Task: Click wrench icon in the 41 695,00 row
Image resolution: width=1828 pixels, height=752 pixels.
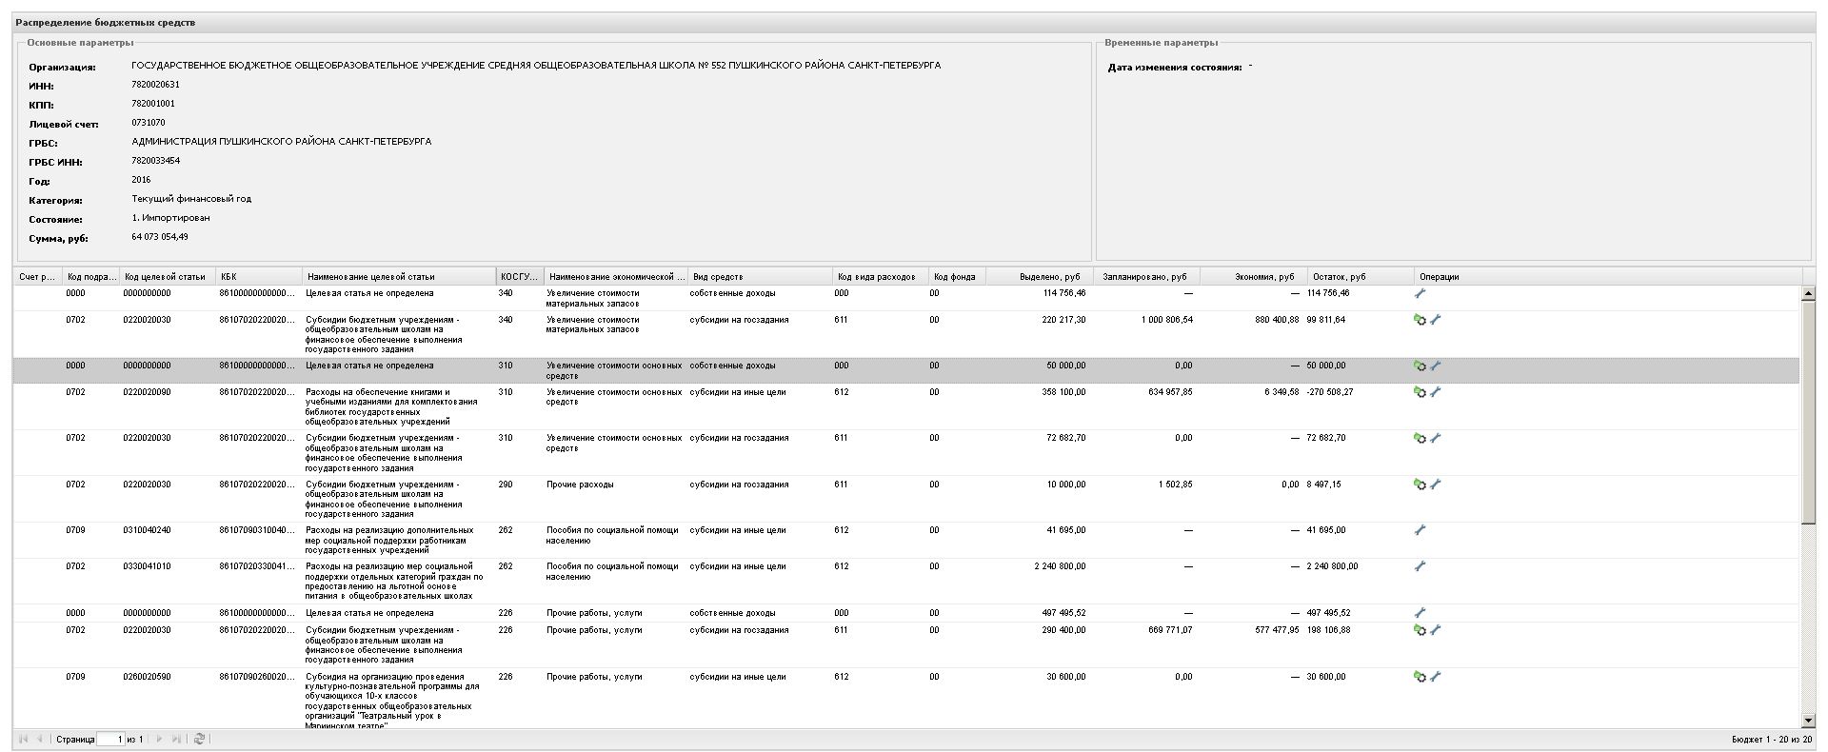Action: click(1420, 530)
